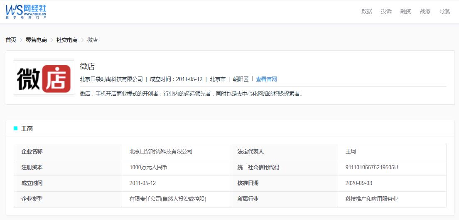Click the 微店 company logo image

[44, 78]
